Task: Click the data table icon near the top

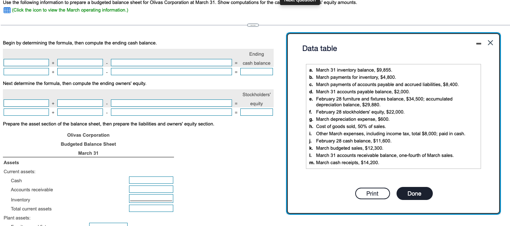Action: point(6,10)
